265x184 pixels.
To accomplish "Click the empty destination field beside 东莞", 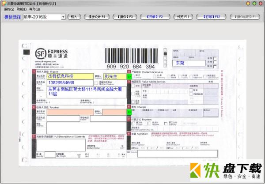I will (197, 63).
